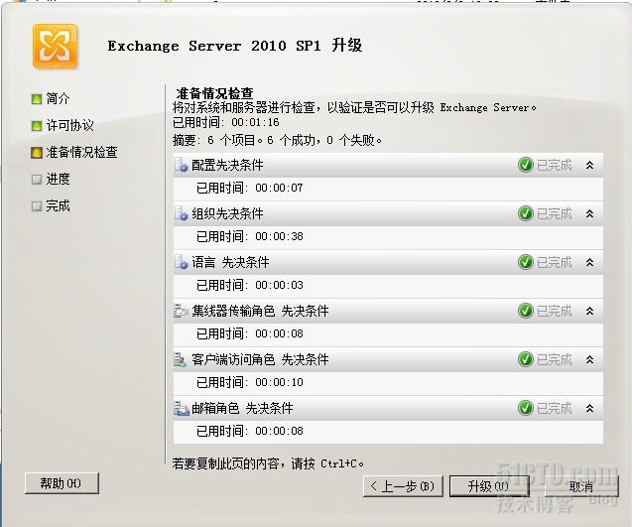Click the 客户端访问角色 先决条件 row icon
This screenshot has width=632, height=527.
181,359
